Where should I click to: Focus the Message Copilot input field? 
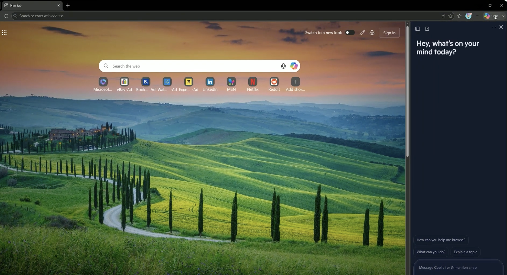coord(458,267)
